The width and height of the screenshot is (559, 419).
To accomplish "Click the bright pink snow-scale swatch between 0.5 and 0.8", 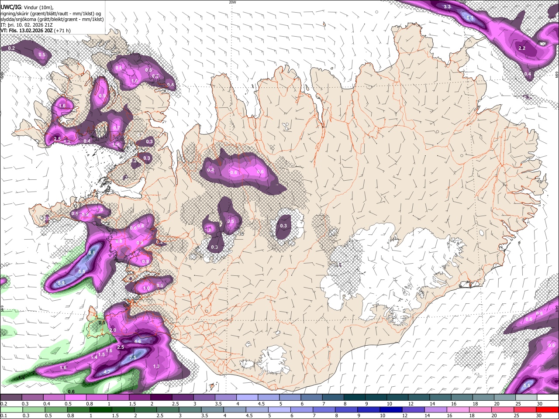I will (x=75, y=398).
